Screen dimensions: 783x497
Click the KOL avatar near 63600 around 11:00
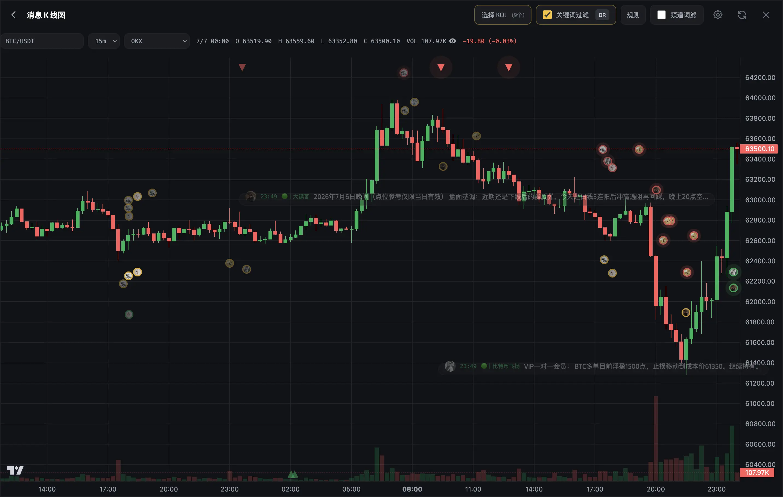point(476,136)
